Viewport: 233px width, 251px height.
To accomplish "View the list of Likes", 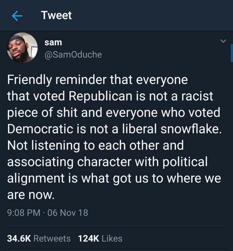I will tap(112, 239).
